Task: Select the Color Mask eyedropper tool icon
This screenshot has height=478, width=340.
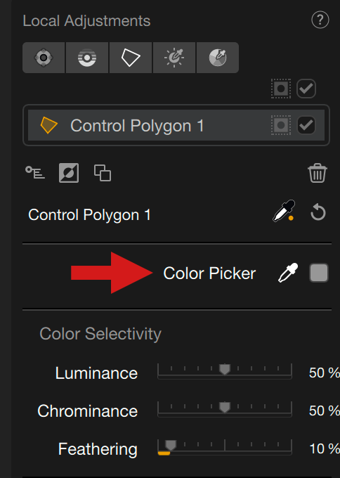Action: pos(218,58)
